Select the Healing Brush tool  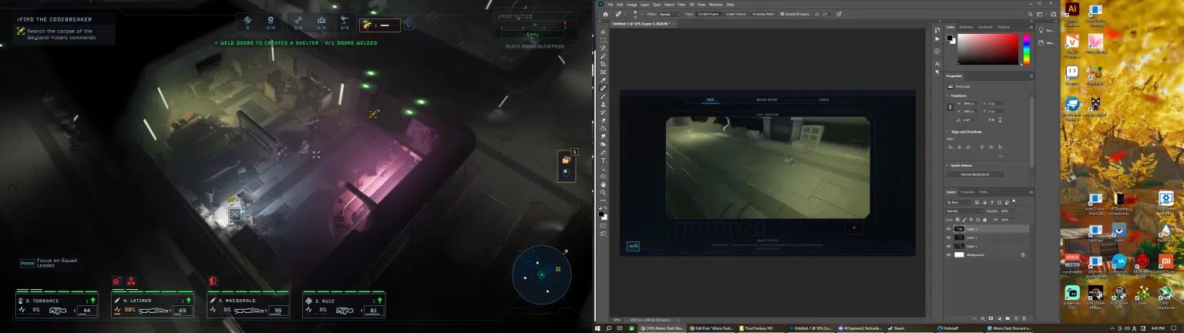pos(604,88)
